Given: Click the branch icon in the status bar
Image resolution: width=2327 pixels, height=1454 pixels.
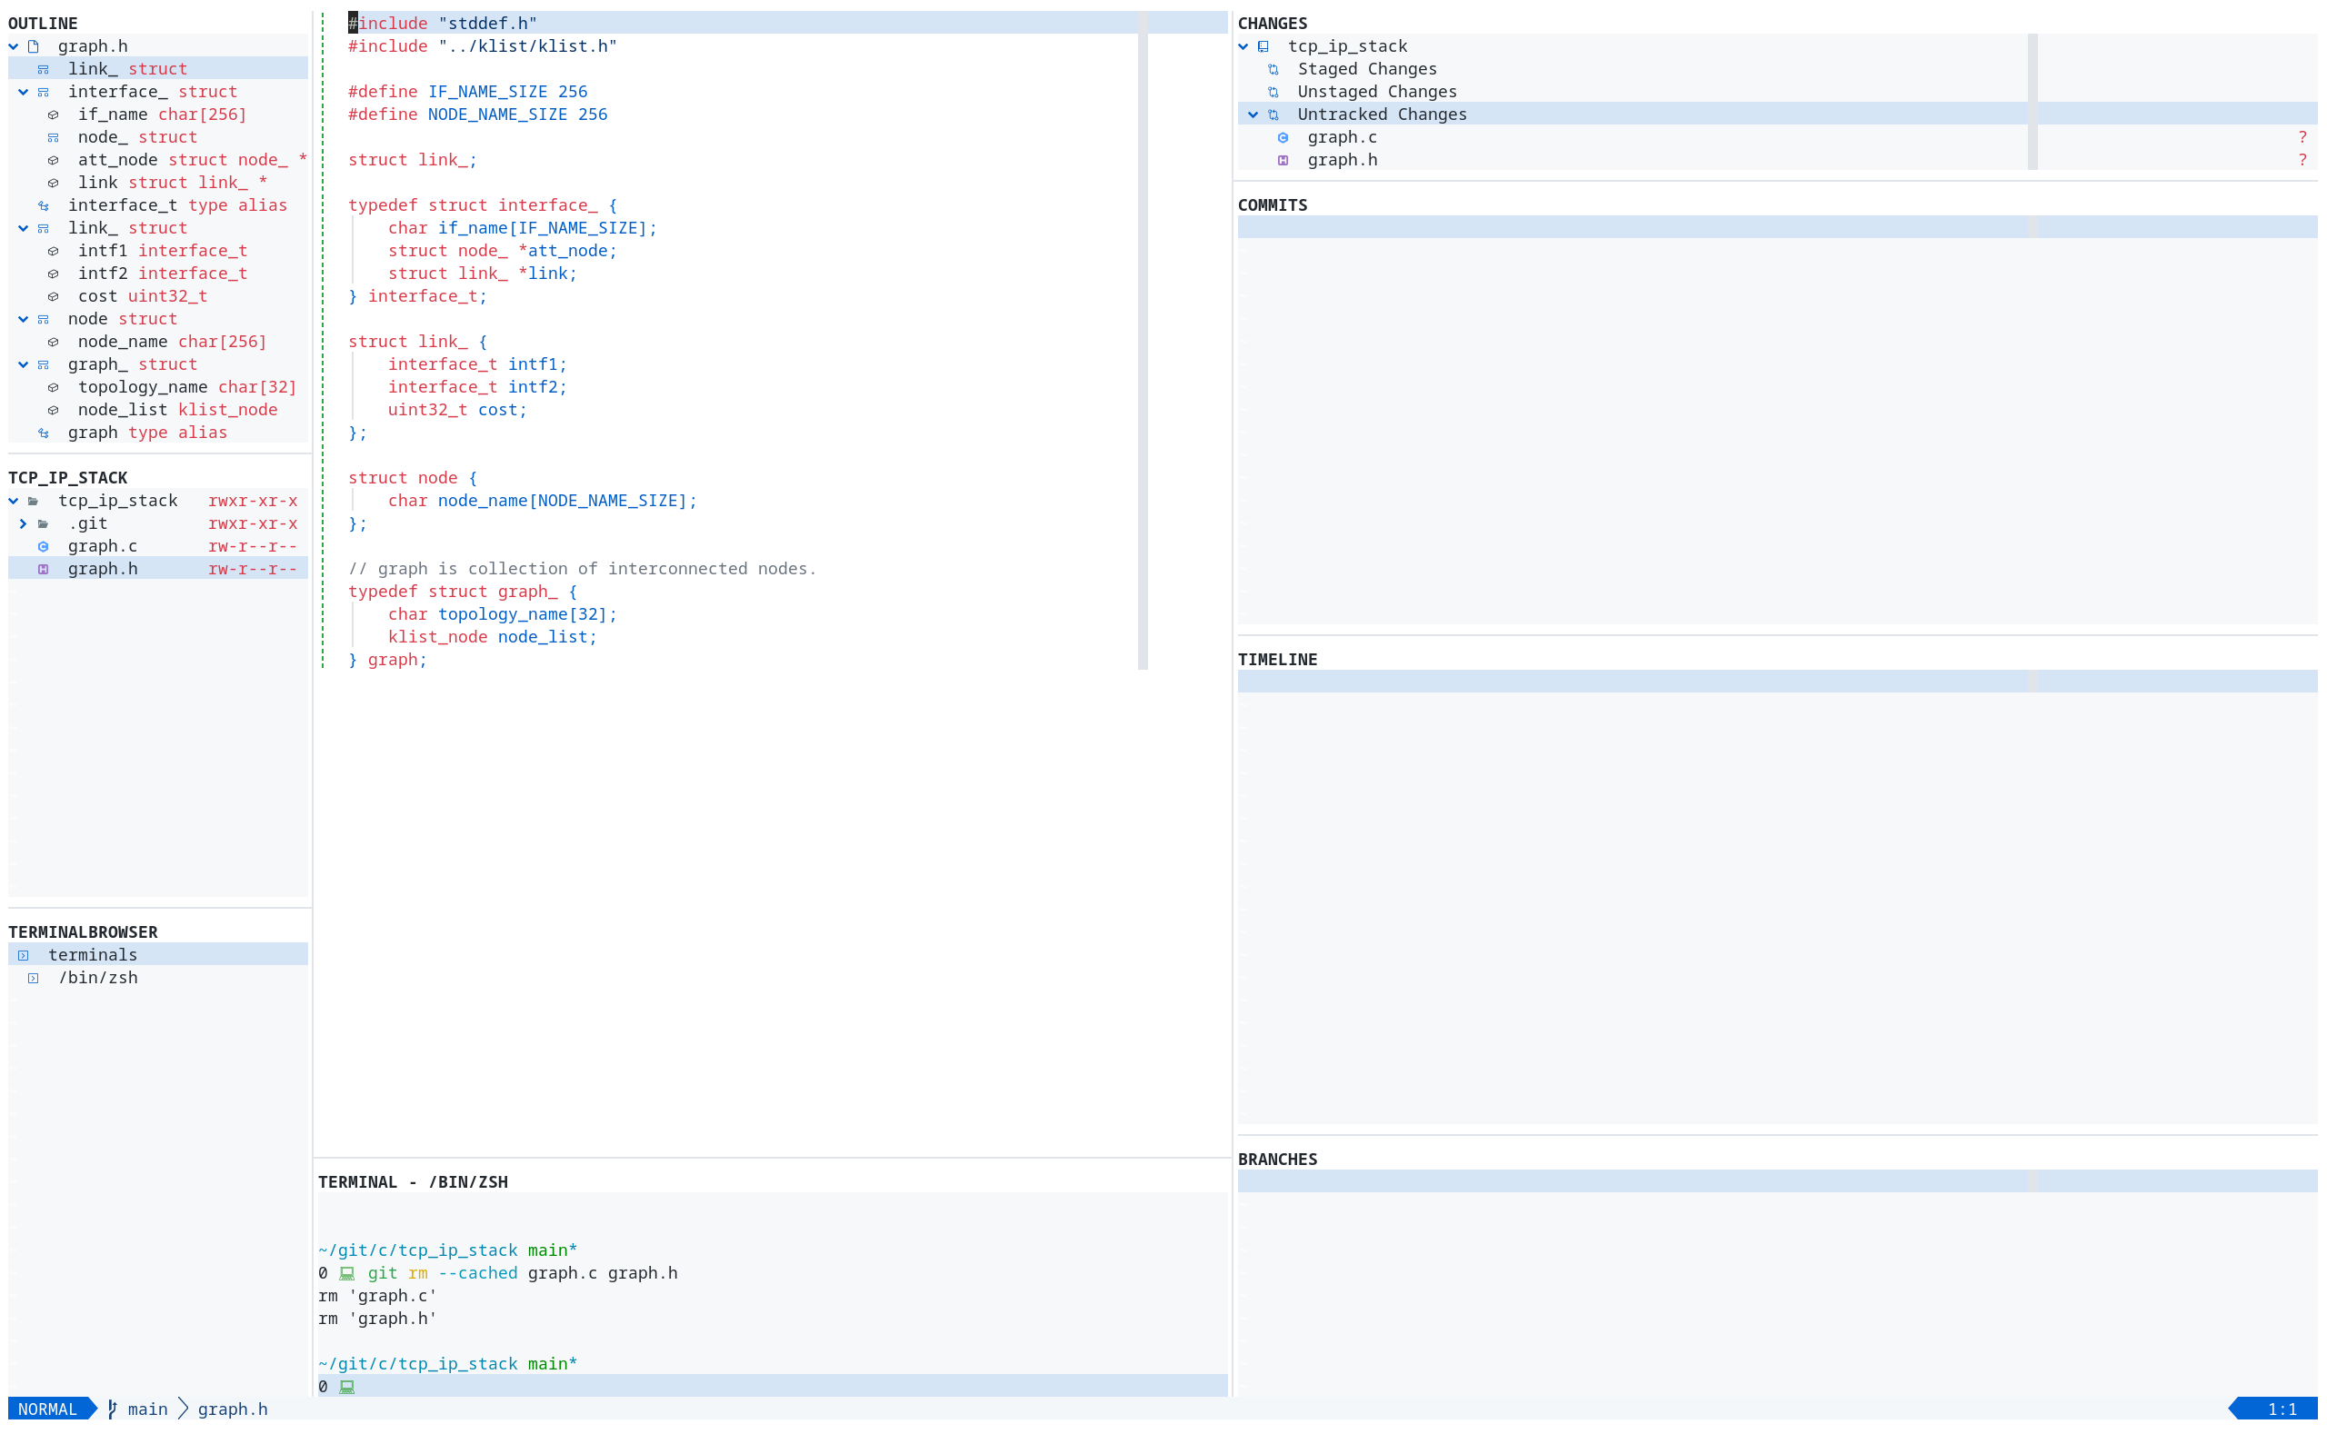Looking at the screenshot, I should [113, 1409].
